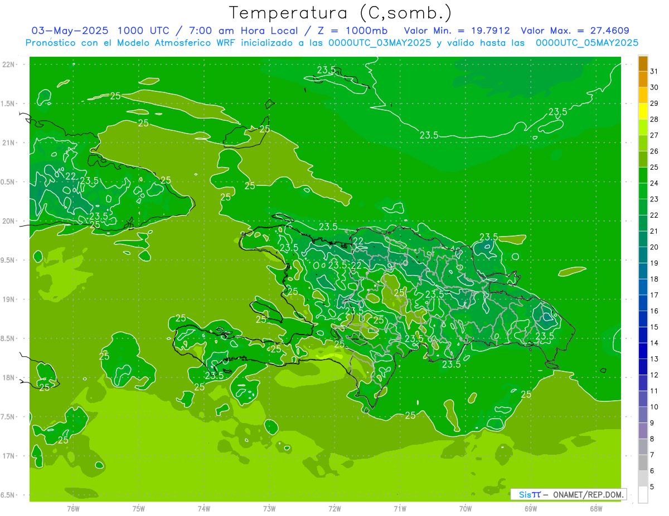Viewport: 669px width, 516px height.
Task: Pick the green legend band between 23 and 24
Action: point(643,191)
